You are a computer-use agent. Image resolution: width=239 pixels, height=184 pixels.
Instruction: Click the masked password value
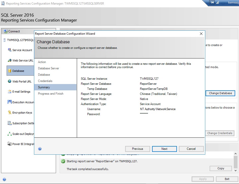[144, 113]
